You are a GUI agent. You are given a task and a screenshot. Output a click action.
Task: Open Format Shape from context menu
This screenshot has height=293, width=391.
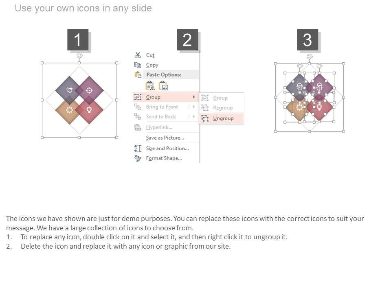coord(164,158)
